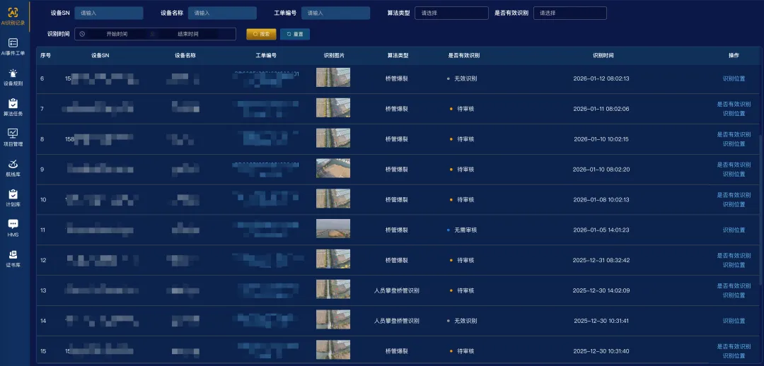
Task: Open the thumbnail image in row 13
Action: [332, 289]
